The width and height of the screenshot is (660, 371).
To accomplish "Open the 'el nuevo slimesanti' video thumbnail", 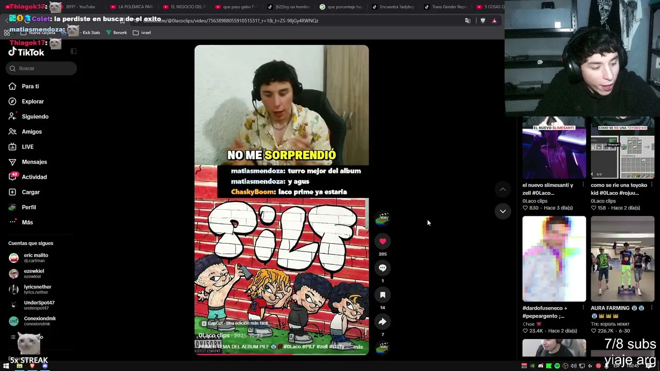I will coord(554,147).
